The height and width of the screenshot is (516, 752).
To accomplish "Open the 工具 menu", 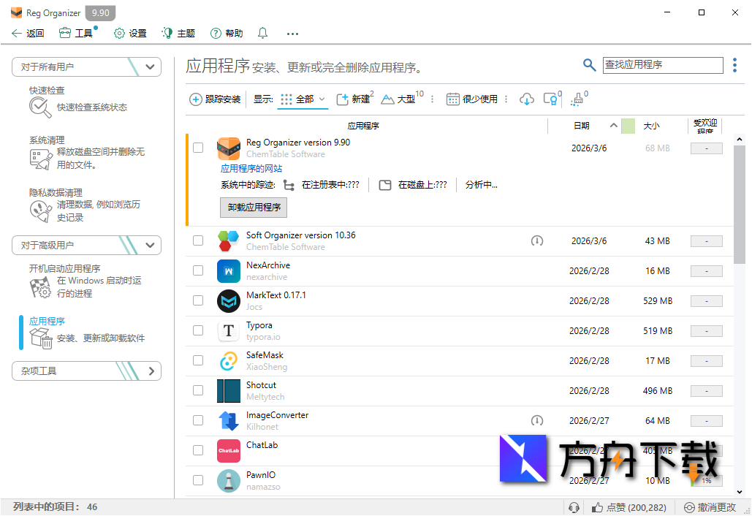I will click(x=77, y=33).
